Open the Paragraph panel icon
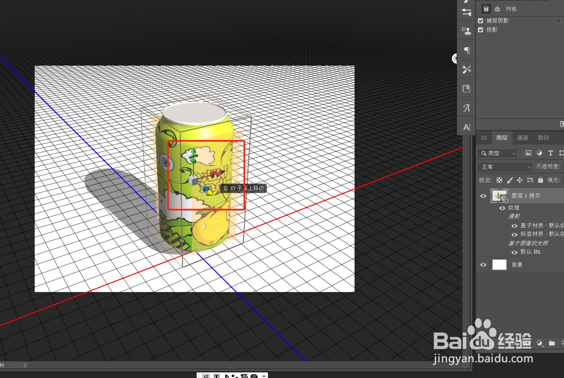 [x=466, y=50]
